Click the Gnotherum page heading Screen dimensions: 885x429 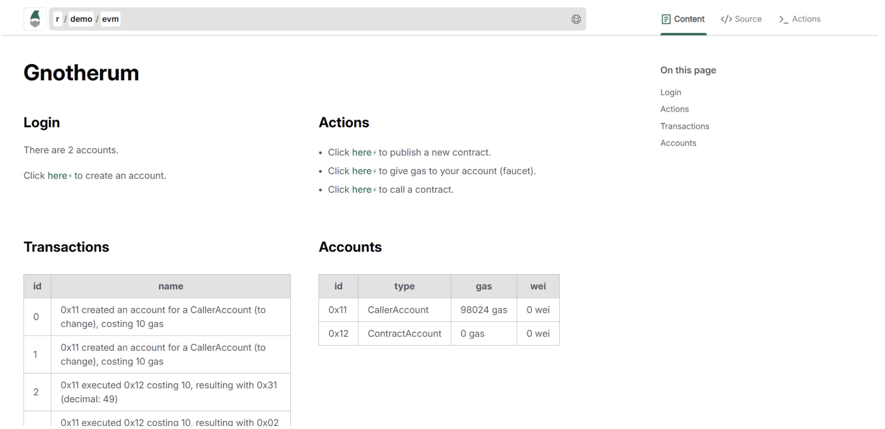[x=81, y=73]
